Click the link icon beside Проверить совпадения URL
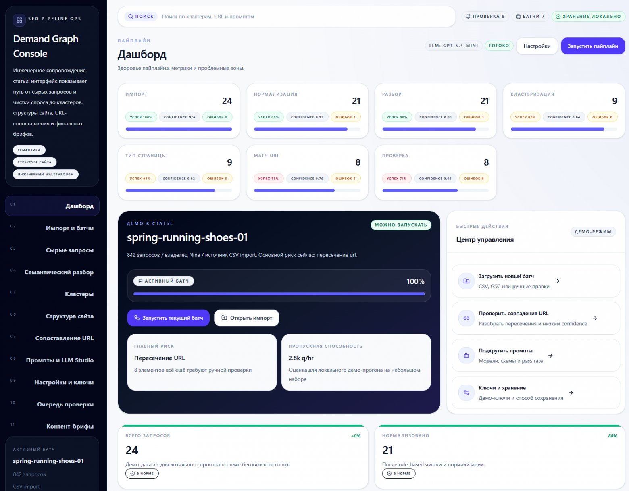Screen dimensions: 629x491 (x=467, y=318)
